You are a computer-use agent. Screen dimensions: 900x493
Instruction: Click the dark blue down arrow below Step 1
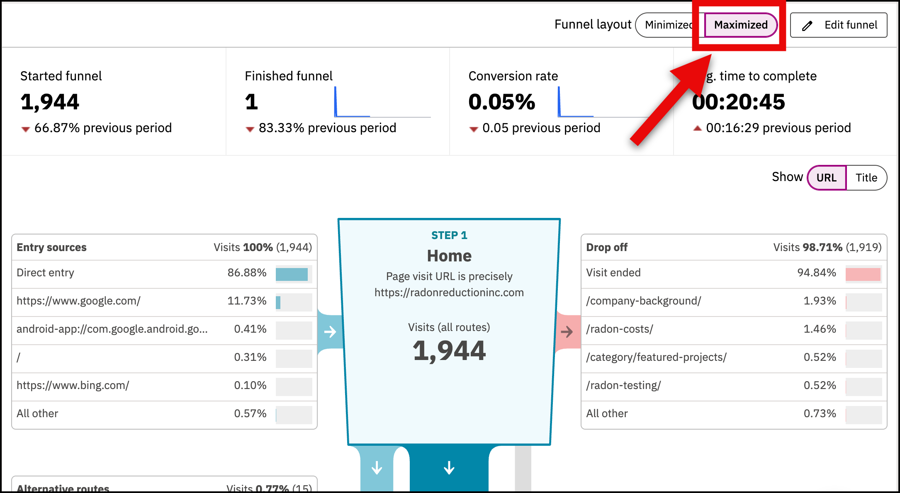click(449, 468)
